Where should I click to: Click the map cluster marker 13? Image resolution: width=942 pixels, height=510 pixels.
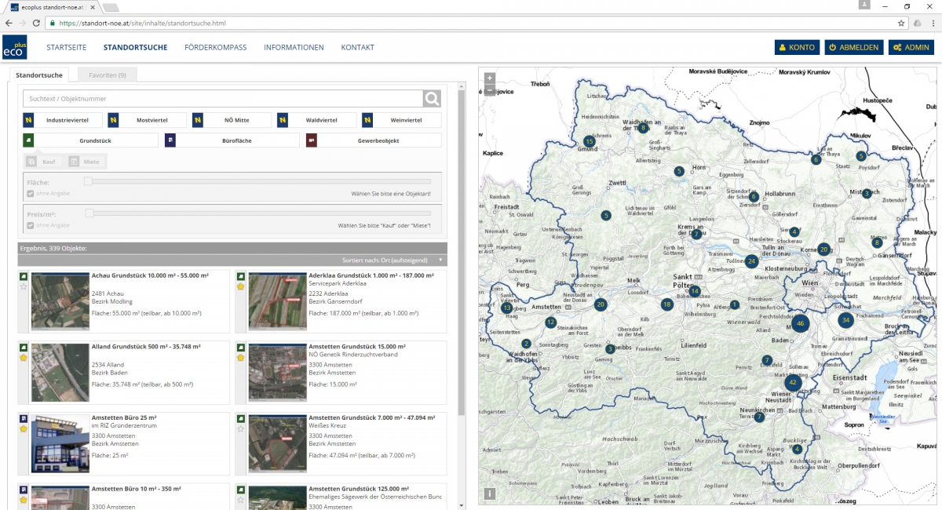[x=507, y=308]
